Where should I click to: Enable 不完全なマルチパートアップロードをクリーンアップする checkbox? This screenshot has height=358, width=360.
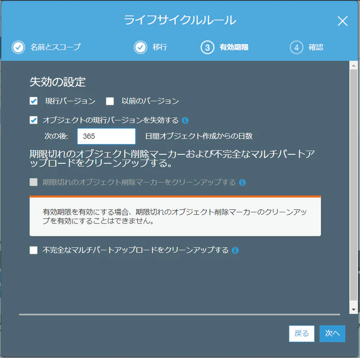tap(33, 250)
